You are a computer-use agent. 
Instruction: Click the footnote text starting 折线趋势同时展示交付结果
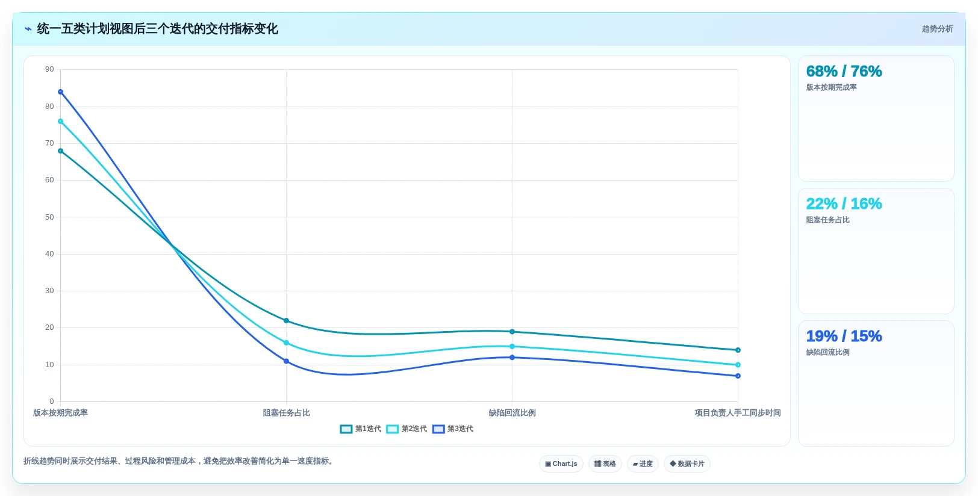point(179,461)
